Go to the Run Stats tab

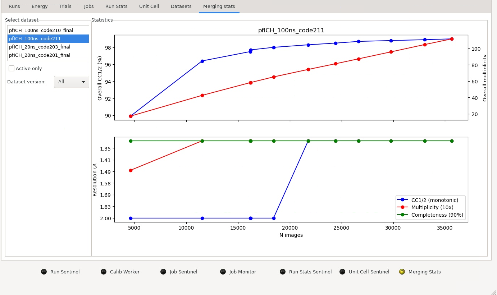click(117, 6)
